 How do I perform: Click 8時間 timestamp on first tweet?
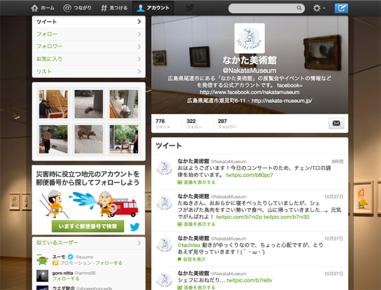click(x=338, y=162)
